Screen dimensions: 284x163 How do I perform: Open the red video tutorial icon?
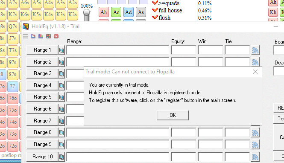pos(56,36)
